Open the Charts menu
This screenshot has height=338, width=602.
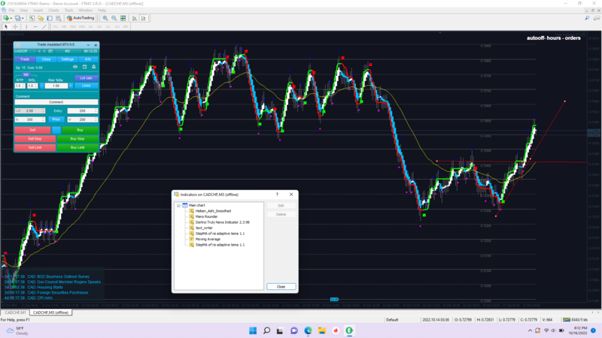tap(53, 10)
